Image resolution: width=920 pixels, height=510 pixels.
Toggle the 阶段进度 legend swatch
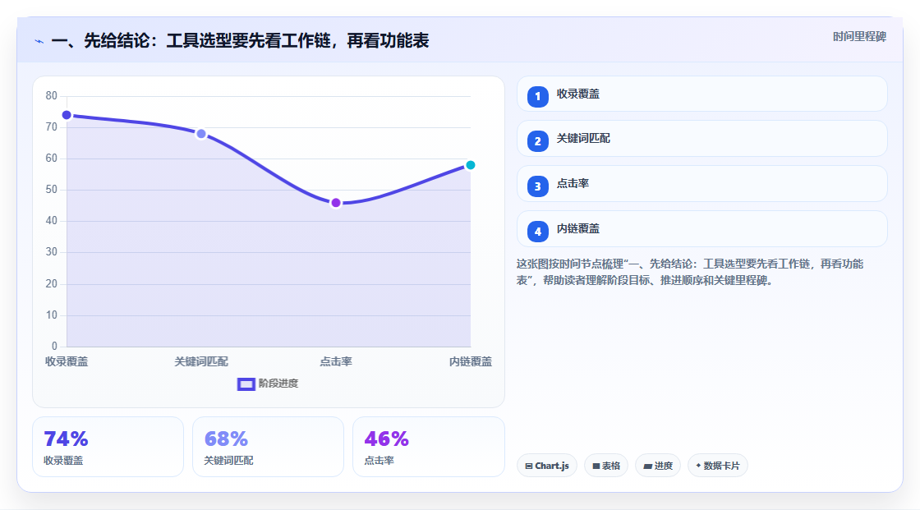pyautogui.click(x=246, y=384)
